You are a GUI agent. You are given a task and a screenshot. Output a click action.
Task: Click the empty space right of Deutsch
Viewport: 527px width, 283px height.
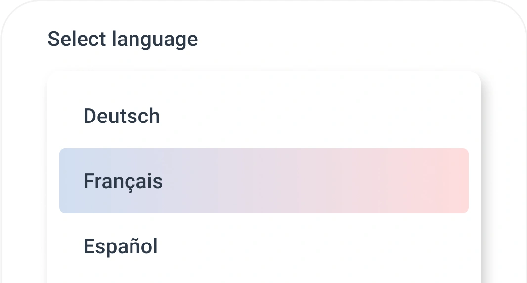click(x=316, y=116)
